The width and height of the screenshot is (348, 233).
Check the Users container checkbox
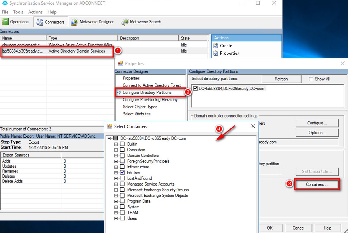(122, 218)
